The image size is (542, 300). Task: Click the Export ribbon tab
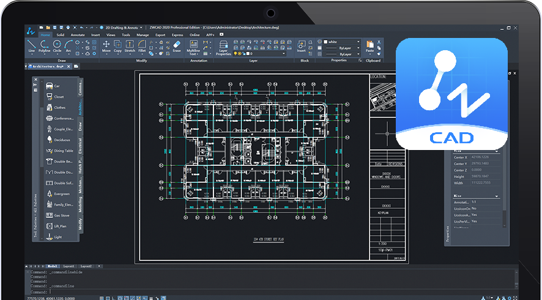pyautogui.click(x=160, y=35)
